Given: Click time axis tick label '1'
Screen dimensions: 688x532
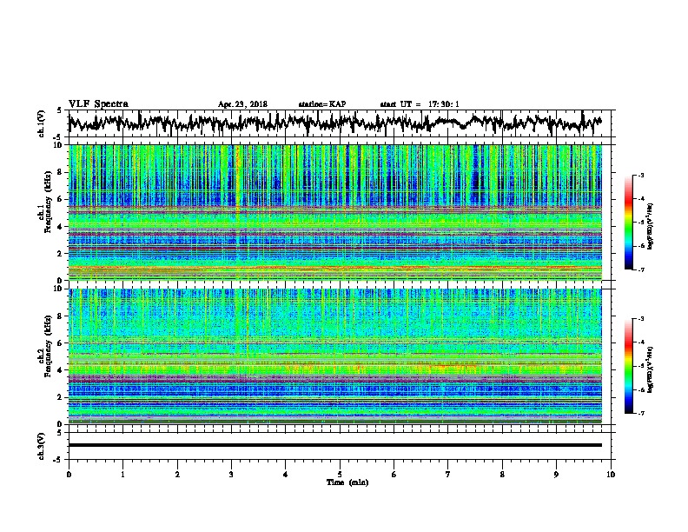Looking at the screenshot, I should click(x=122, y=475).
